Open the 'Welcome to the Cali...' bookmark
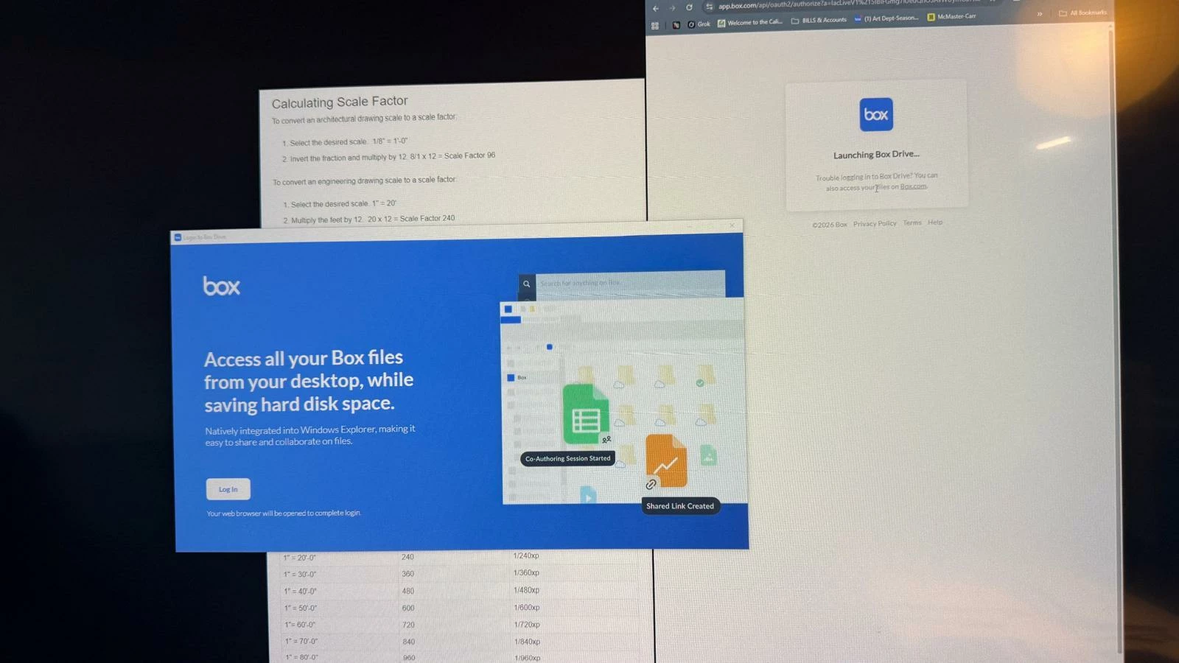The width and height of the screenshot is (1179, 663). [750, 23]
